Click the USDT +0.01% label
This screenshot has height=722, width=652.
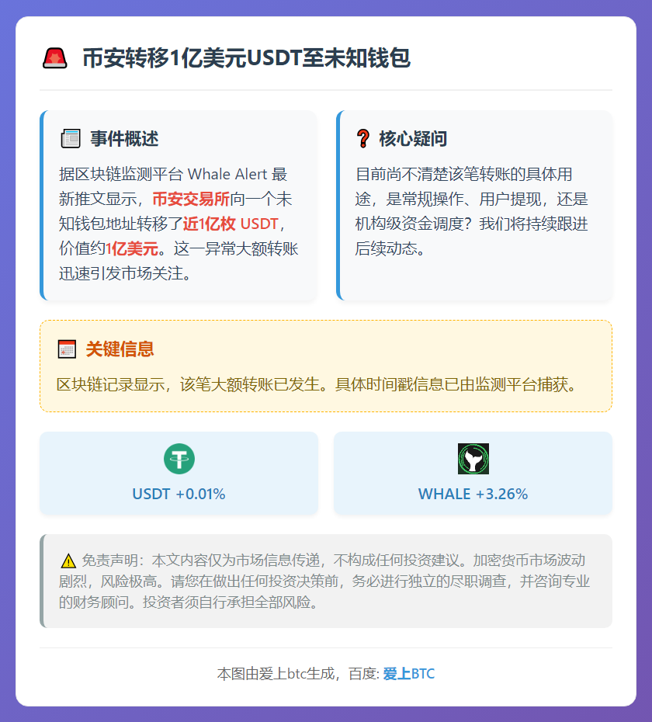[x=179, y=494]
